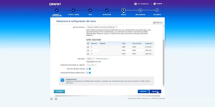The width and height of the screenshot is (215, 107).
Task: Click the TS-453Bmini device icon
Action: point(135,4)
